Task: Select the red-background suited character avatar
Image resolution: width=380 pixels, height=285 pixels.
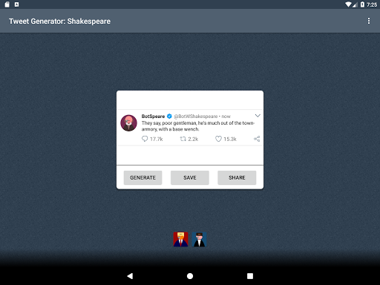Action: pyautogui.click(x=180, y=239)
